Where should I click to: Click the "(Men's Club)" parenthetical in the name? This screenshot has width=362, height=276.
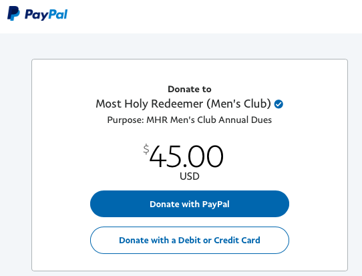(238, 104)
